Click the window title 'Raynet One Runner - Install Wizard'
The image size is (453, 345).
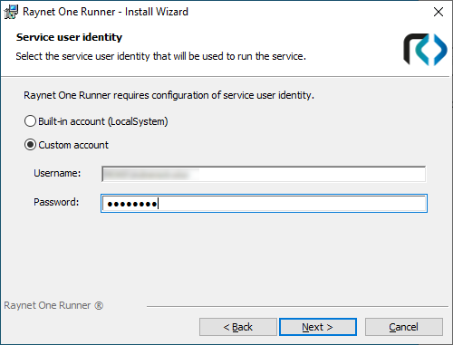[105, 12]
